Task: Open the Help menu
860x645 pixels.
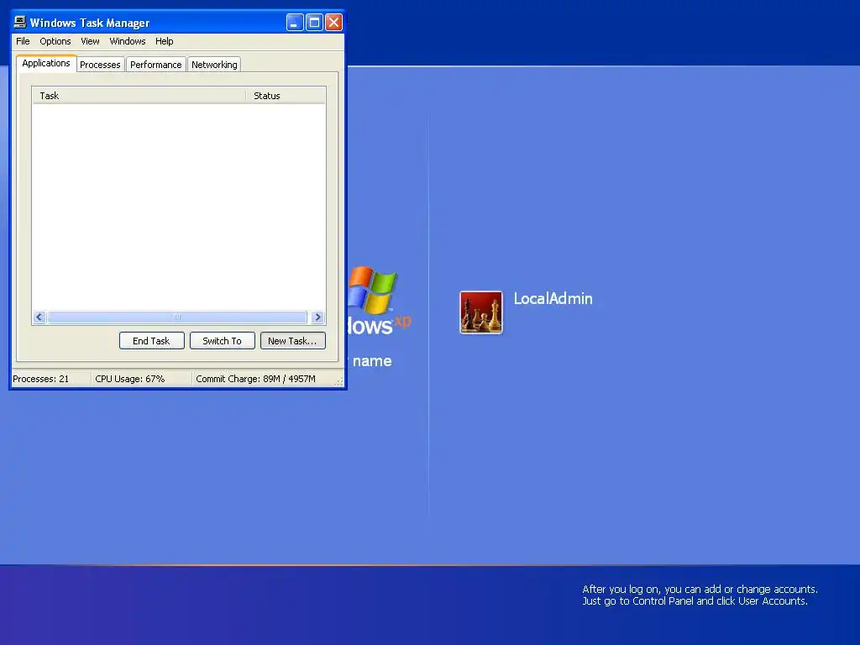Action: [164, 41]
